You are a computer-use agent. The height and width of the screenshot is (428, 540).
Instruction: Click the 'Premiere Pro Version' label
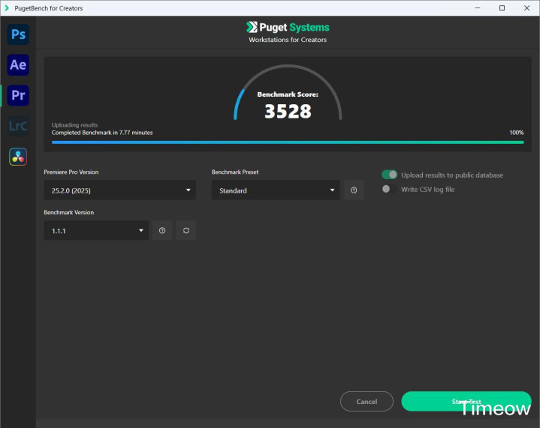click(x=71, y=172)
